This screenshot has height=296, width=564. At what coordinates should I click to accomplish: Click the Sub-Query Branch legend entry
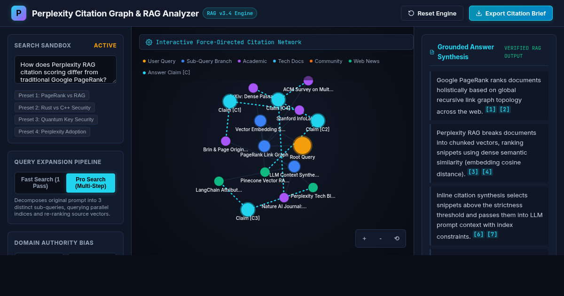(x=207, y=61)
